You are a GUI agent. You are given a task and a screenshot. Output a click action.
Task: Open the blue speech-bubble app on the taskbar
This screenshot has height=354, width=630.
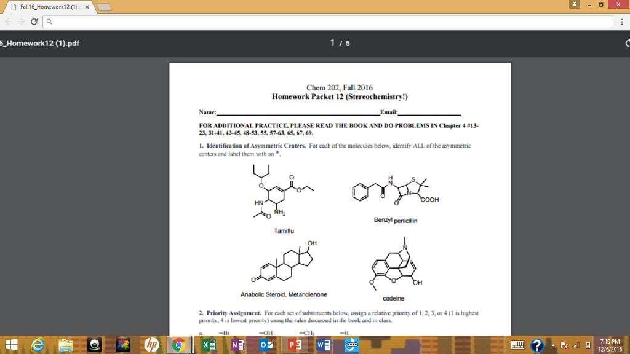(x=351, y=345)
